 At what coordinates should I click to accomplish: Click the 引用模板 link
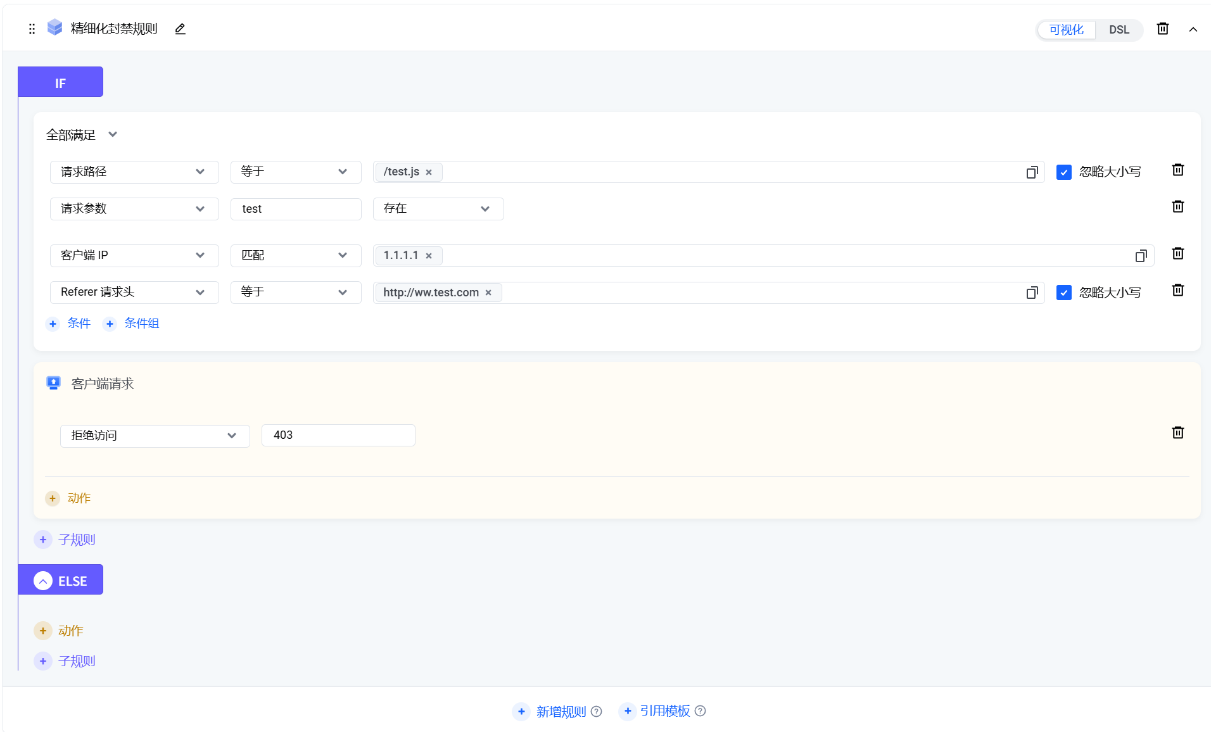(664, 711)
